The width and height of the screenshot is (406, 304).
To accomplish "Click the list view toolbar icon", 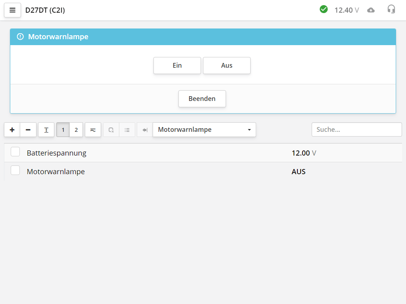I will [x=127, y=130].
